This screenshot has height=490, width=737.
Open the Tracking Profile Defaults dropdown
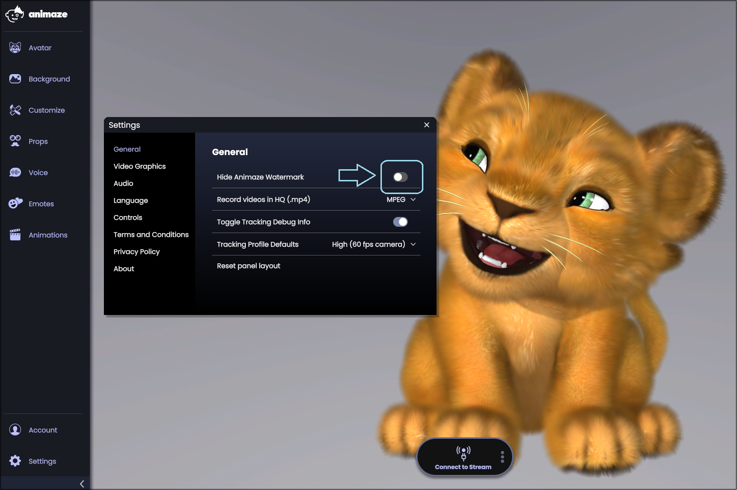(x=373, y=244)
